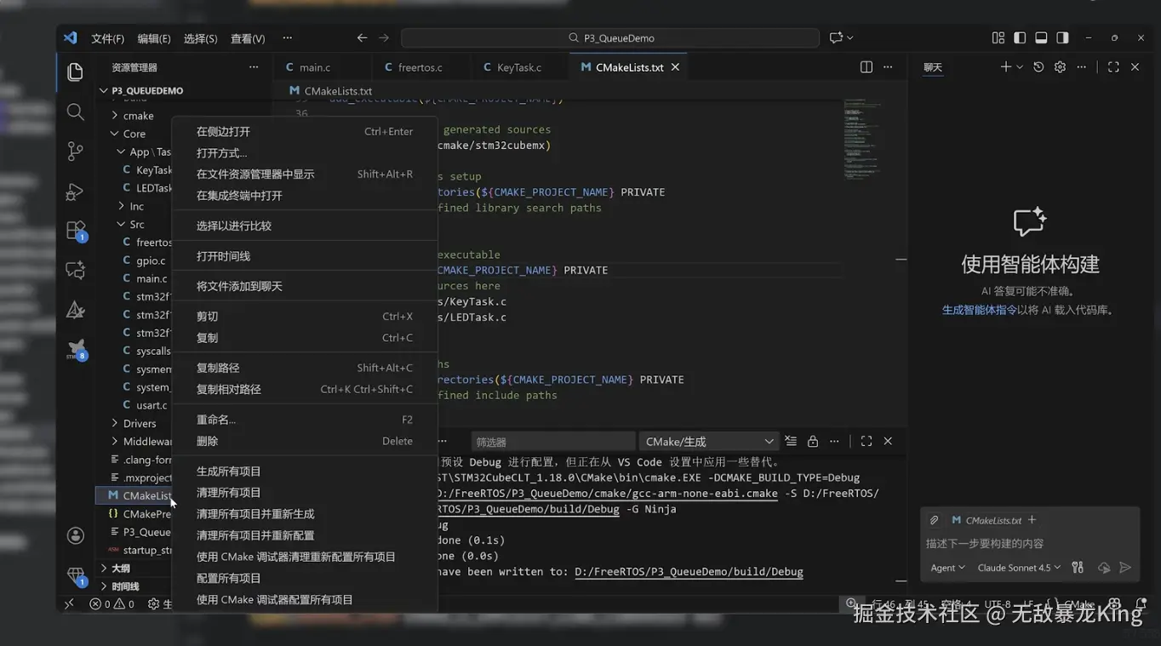Click the Copilot chat icon in title bar
The image size is (1161, 646).
[836, 38]
